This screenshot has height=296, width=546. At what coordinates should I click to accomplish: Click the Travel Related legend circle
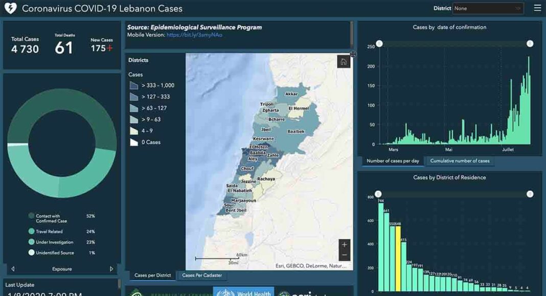[x=32, y=232]
